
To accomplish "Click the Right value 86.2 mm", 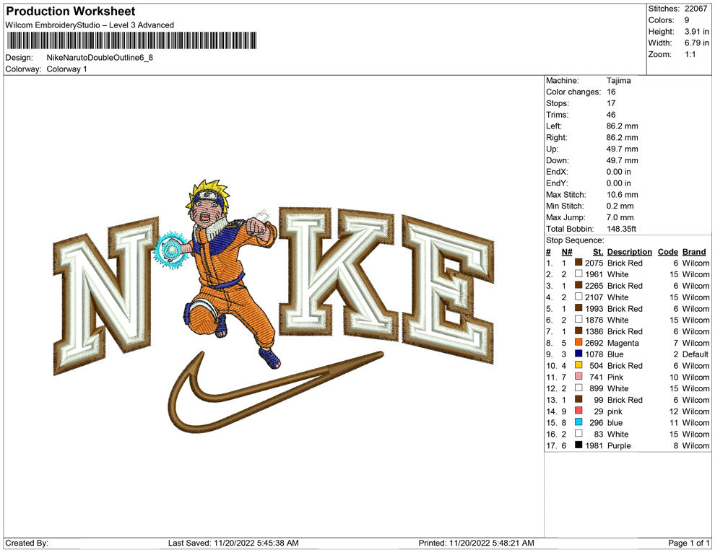I will pos(623,138).
